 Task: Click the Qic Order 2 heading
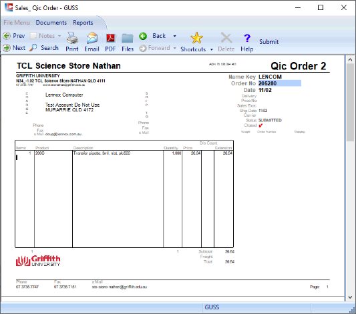299,66
